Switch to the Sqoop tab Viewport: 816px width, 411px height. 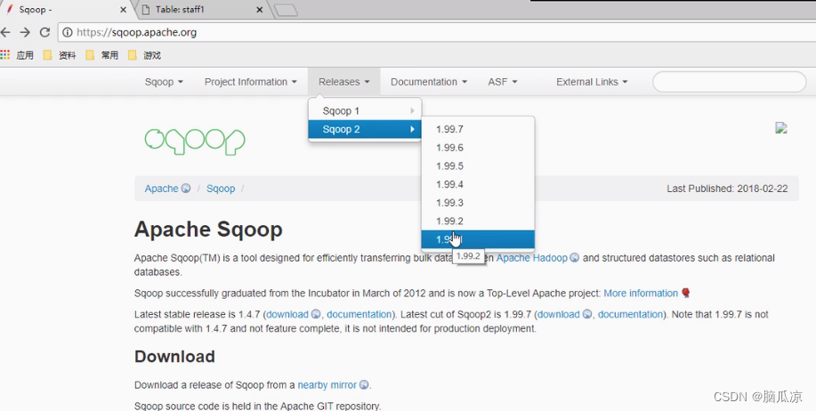coord(65,10)
